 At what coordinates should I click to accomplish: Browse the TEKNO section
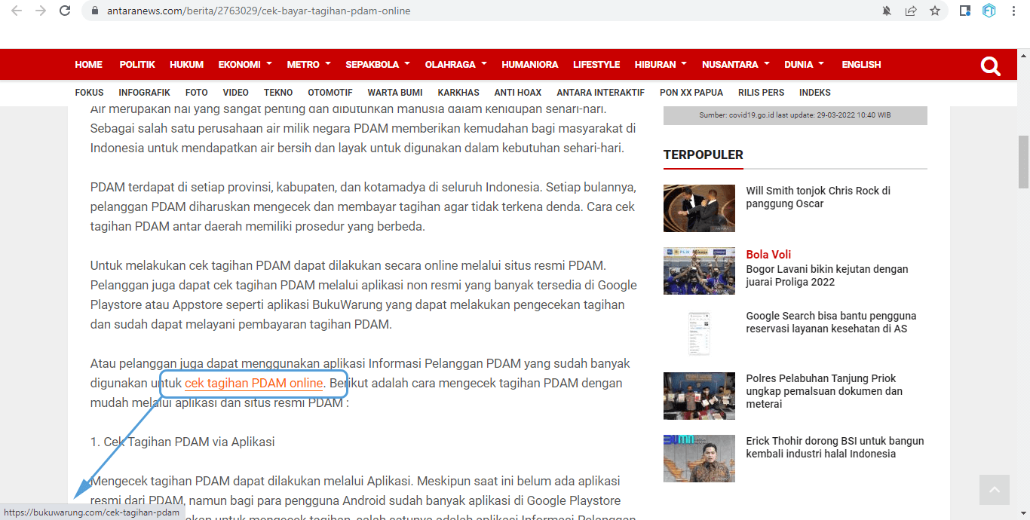click(x=278, y=93)
